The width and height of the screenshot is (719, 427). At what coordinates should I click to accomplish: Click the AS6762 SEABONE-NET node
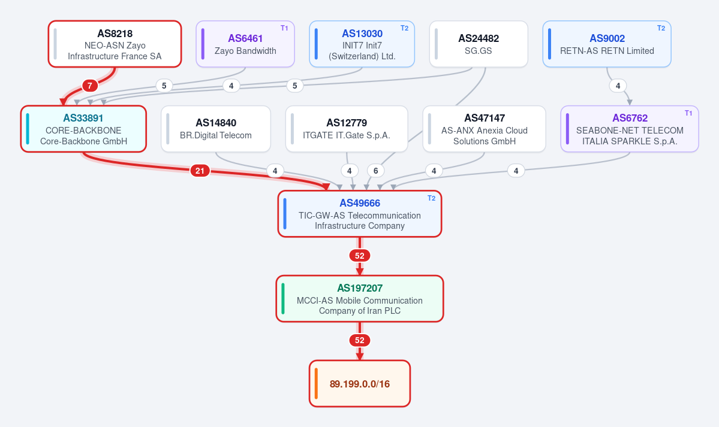coord(630,129)
